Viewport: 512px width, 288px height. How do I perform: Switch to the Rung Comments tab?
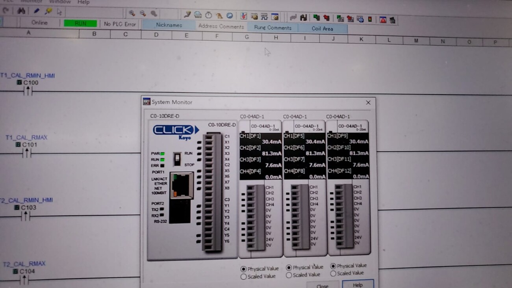(x=273, y=28)
